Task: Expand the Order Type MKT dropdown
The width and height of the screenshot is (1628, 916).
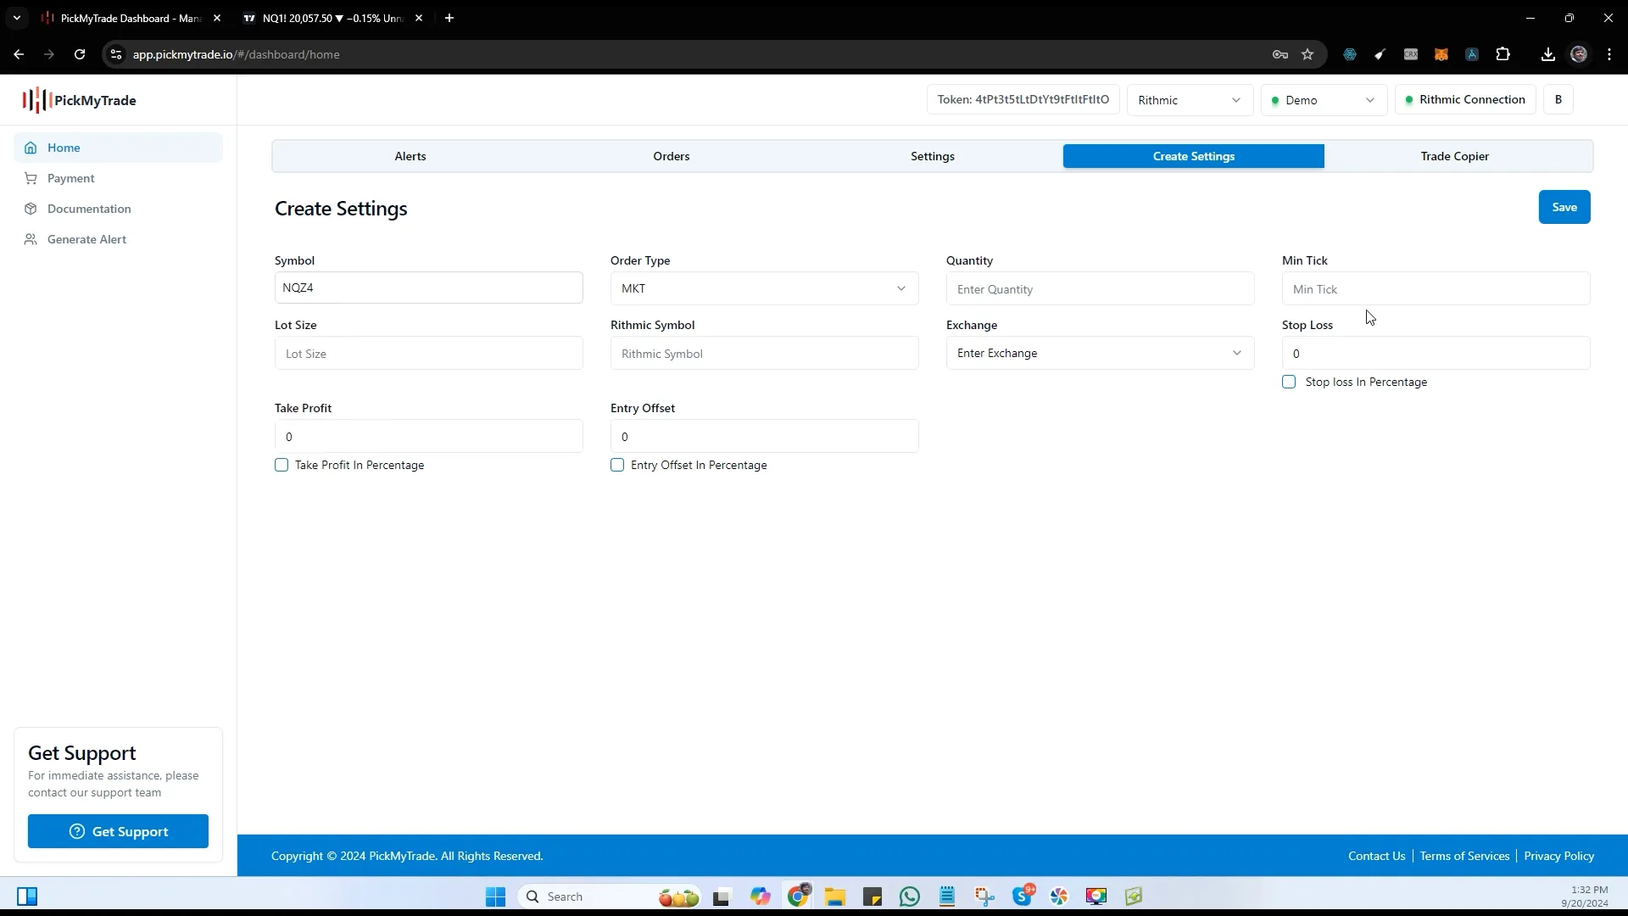Action: (901, 288)
